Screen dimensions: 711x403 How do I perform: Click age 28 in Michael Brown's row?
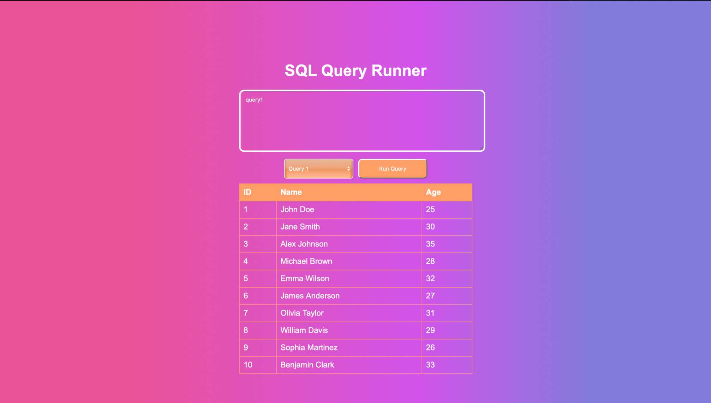click(x=447, y=261)
